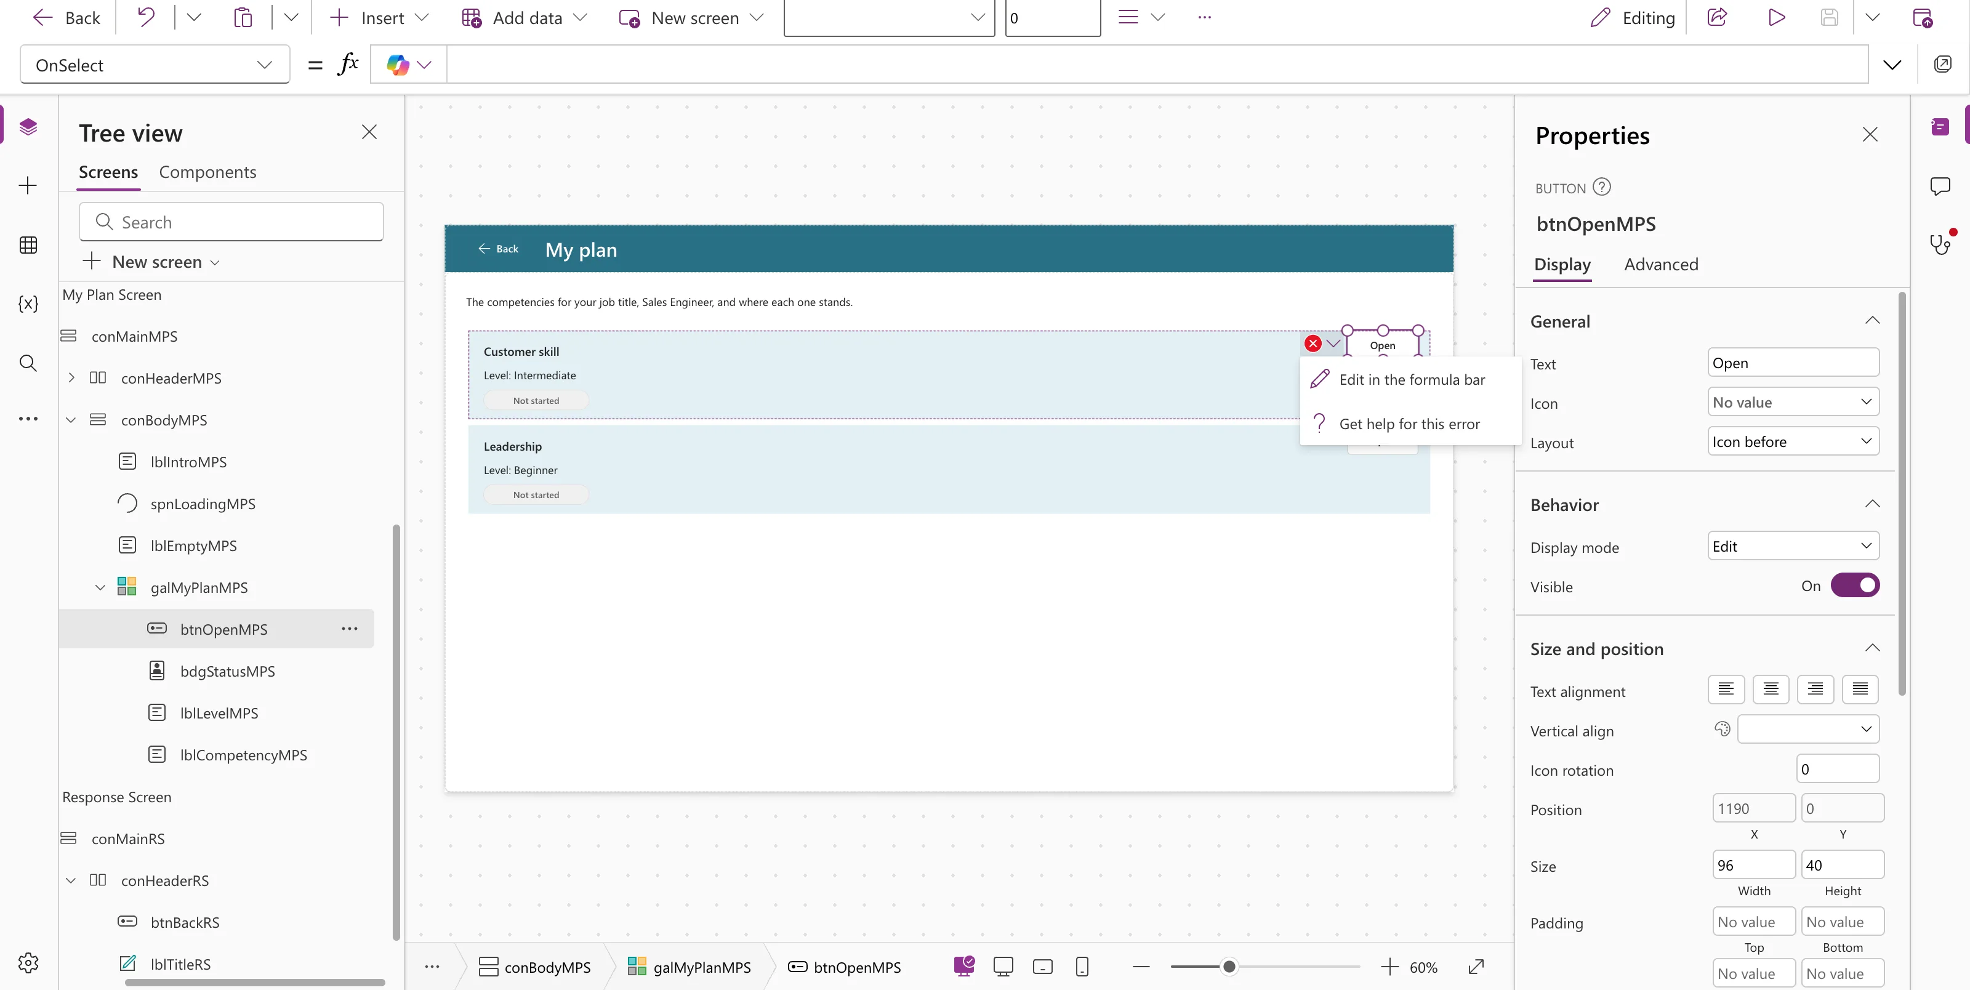Screen dimensions: 1970x990
Task: Click the Paste clipboard icon
Action: [x=243, y=17]
